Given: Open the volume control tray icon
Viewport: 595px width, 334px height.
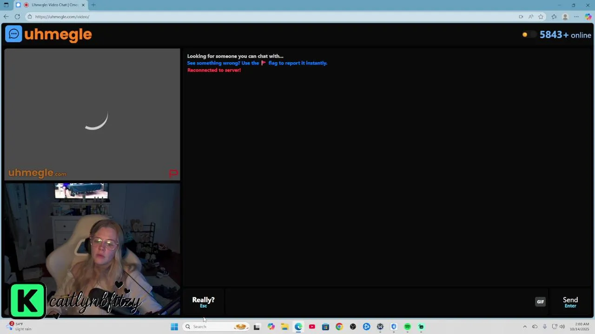Looking at the screenshot, I should pyautogui.click(x=562, y=327).
